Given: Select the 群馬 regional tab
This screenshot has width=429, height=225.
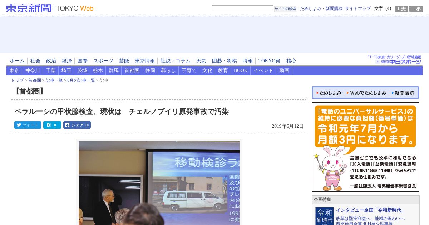Looking at the screenshot, I should [x=114, y=71].
